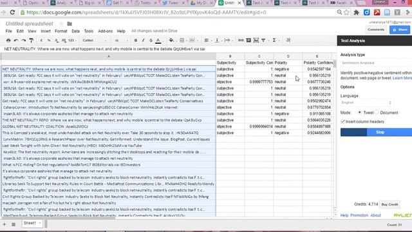Open the View menu
The height and width of the screenshot is (232, 412).
[x=32, y=31]
